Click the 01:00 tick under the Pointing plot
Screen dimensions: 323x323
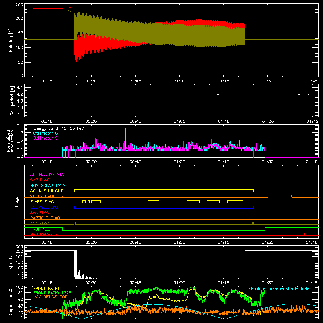point(179,81)
